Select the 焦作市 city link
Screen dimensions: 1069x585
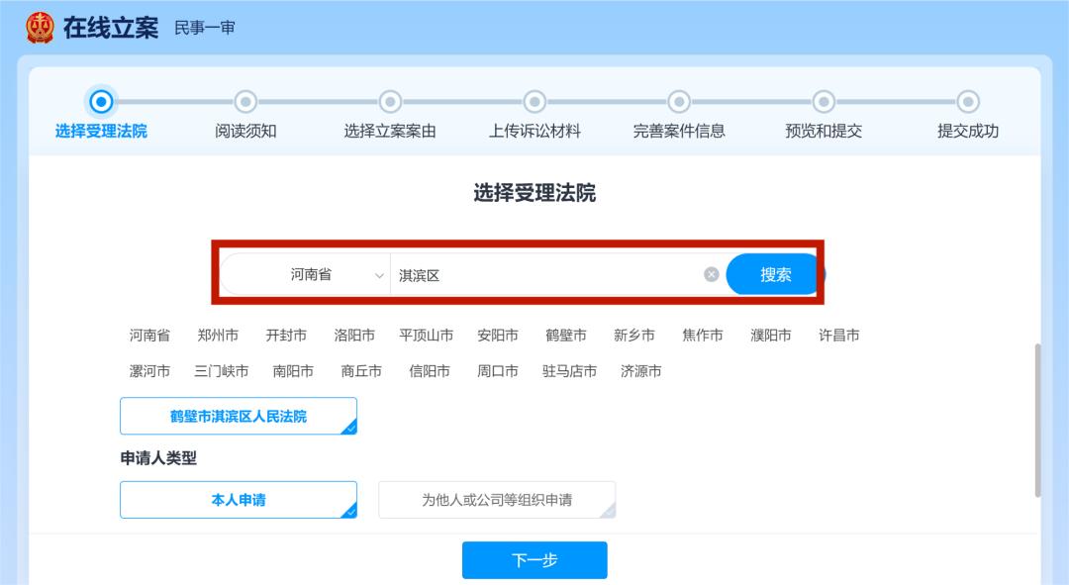[x=702, y=336]
